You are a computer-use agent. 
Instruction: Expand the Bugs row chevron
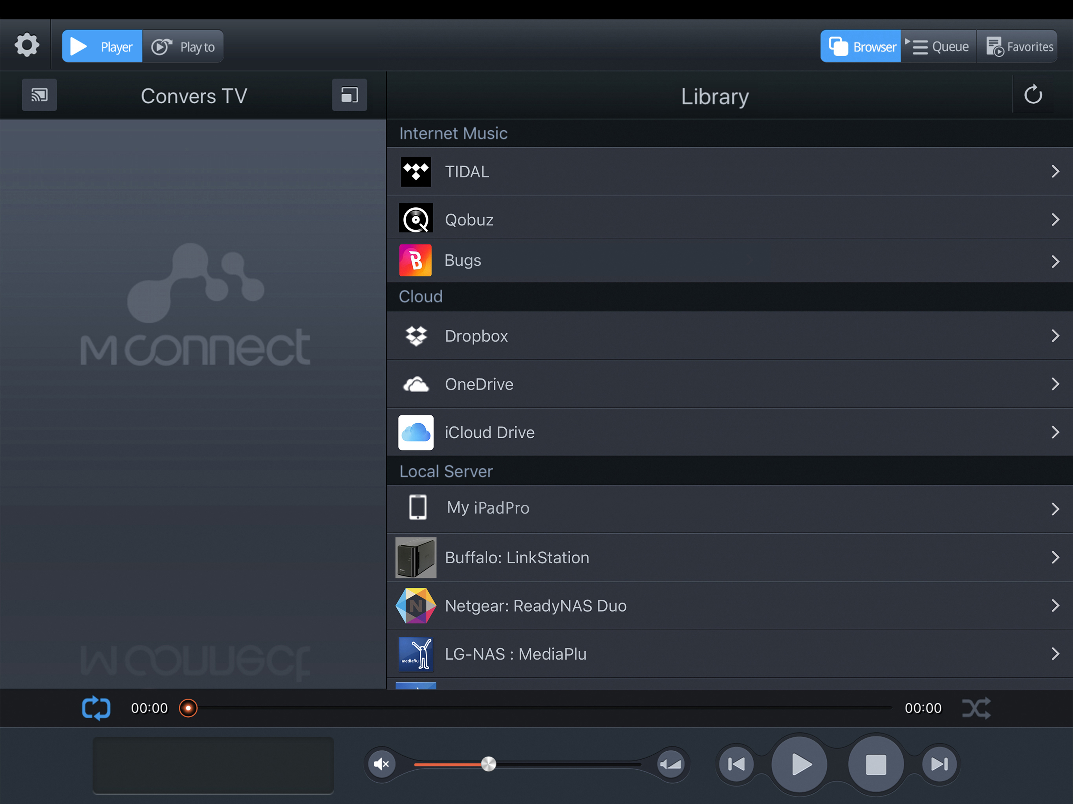pos(1055,262)
